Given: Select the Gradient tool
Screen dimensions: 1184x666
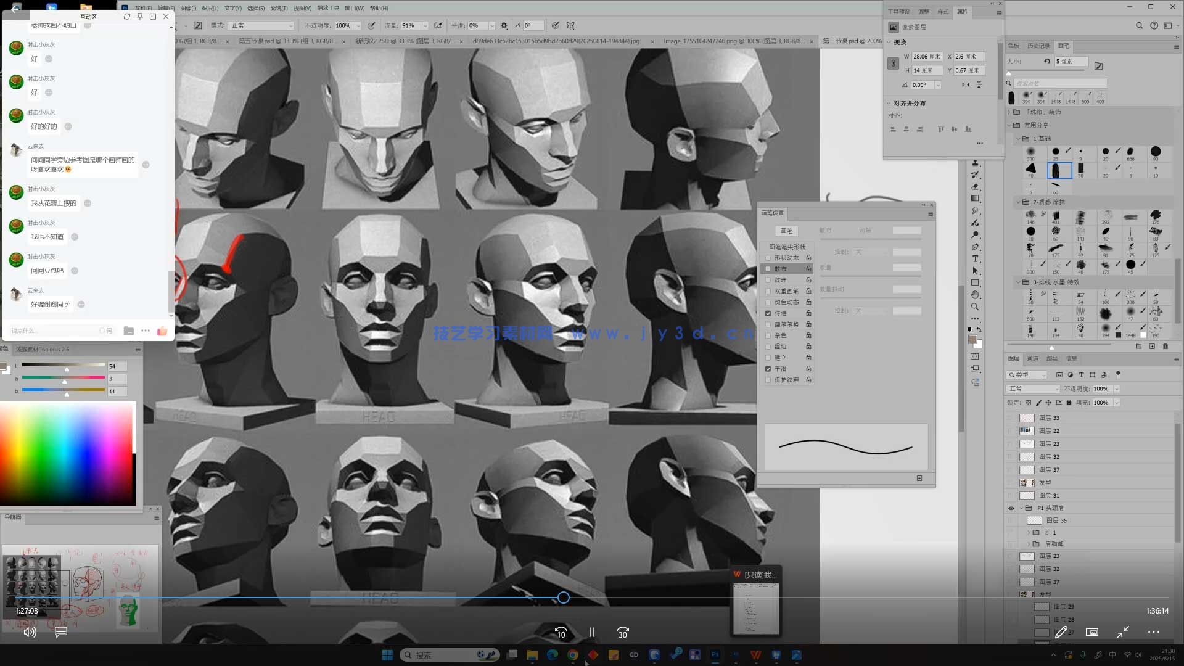Looking at the screenshot, I should tap(975, 199).
